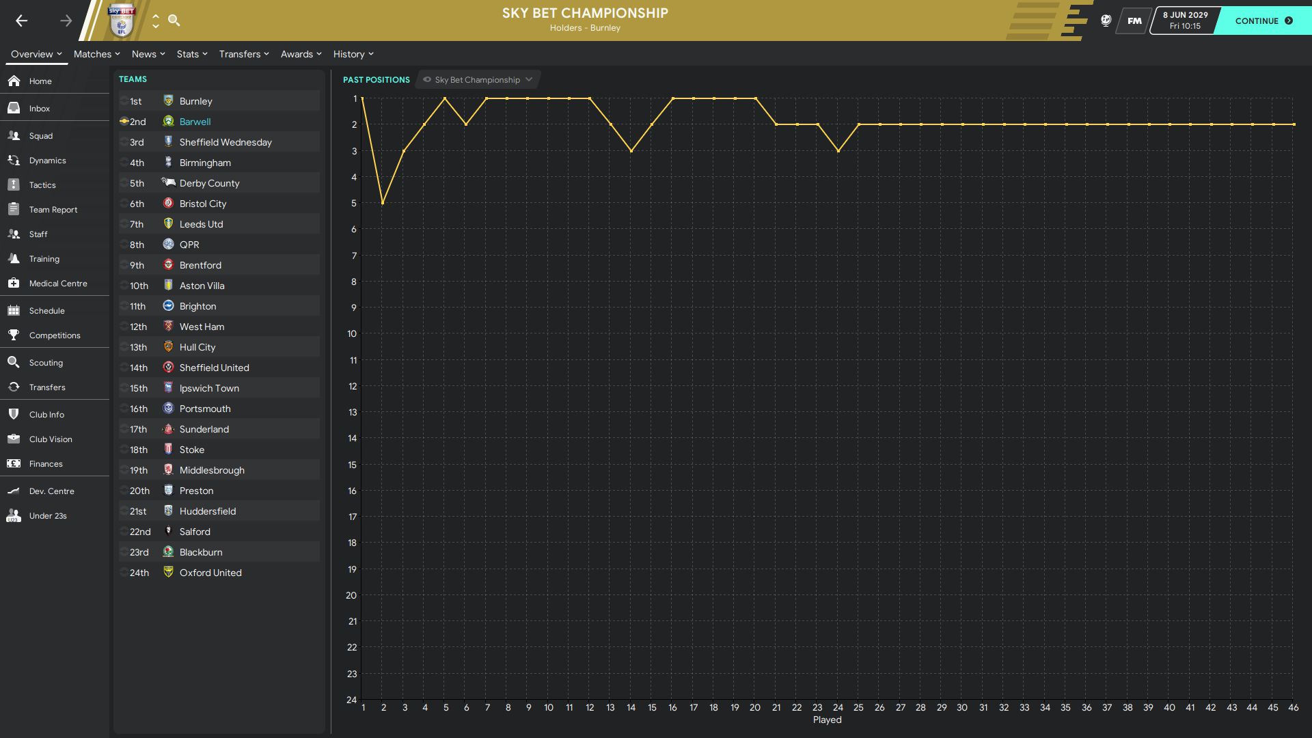This screenshot has width=1312, height=738.
Task: Click the Brighton club badge
Action: pos(168,305)
